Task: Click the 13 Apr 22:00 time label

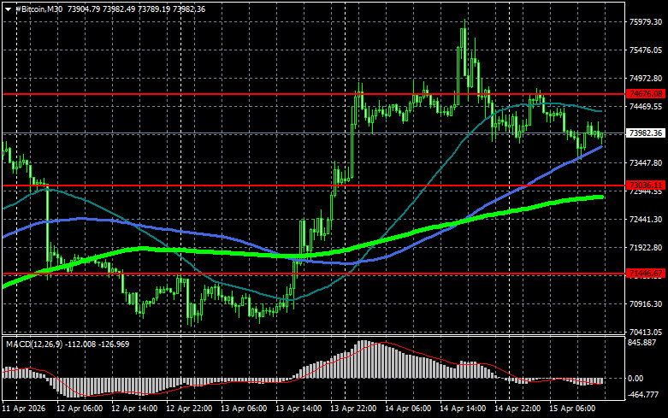Action: click(353, 409)
